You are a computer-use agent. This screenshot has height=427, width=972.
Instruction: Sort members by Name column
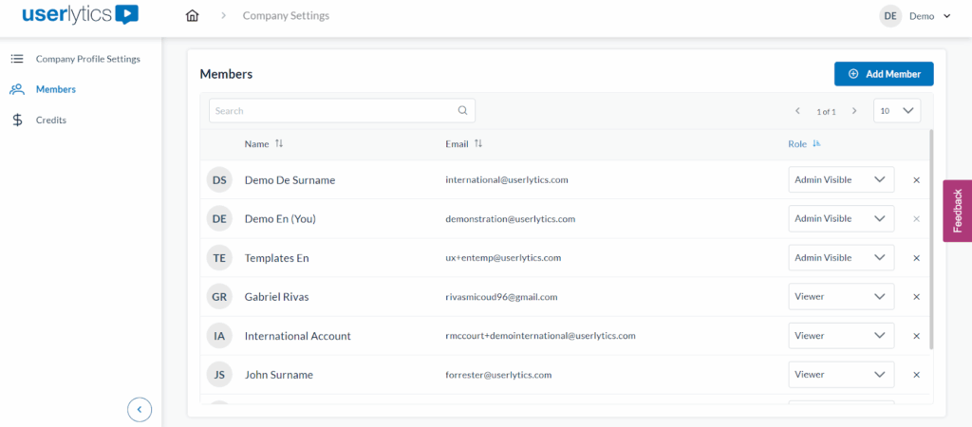pos(279,144)
